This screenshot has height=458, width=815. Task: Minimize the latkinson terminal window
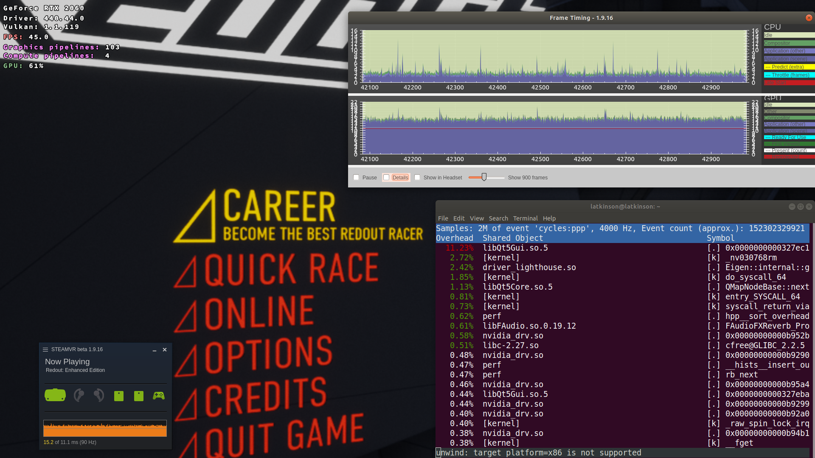point(792,207)
